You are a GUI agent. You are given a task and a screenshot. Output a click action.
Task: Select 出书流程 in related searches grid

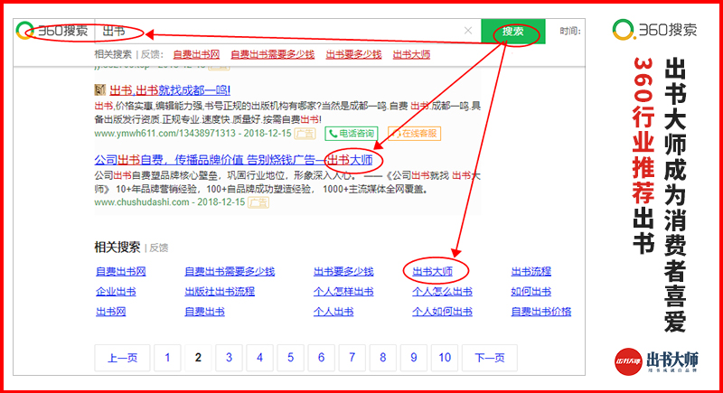click(x=531, y=271)
